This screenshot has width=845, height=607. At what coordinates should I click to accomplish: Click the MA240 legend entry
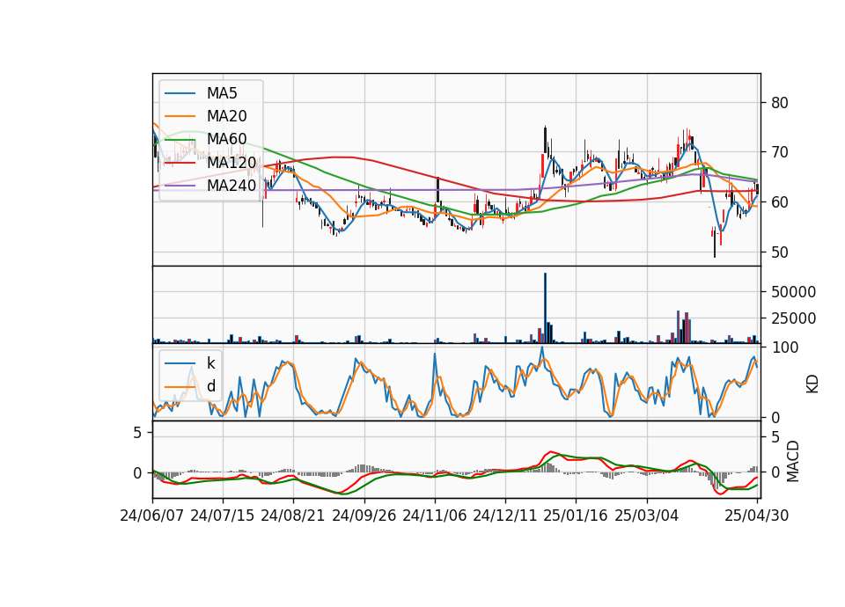pos(210,186)
